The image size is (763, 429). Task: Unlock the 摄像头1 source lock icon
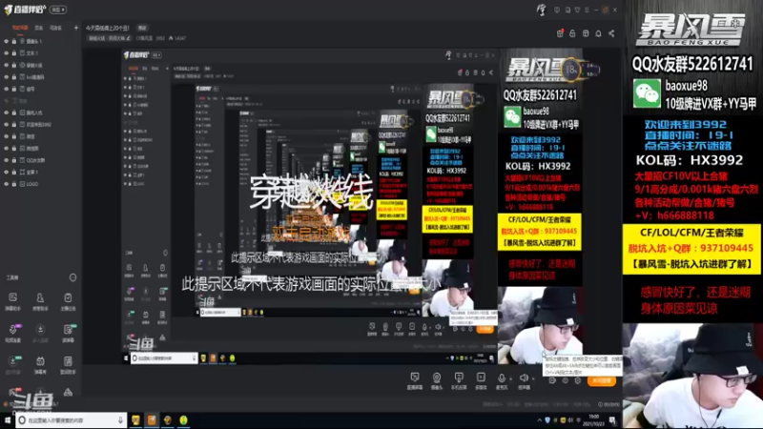14,41
